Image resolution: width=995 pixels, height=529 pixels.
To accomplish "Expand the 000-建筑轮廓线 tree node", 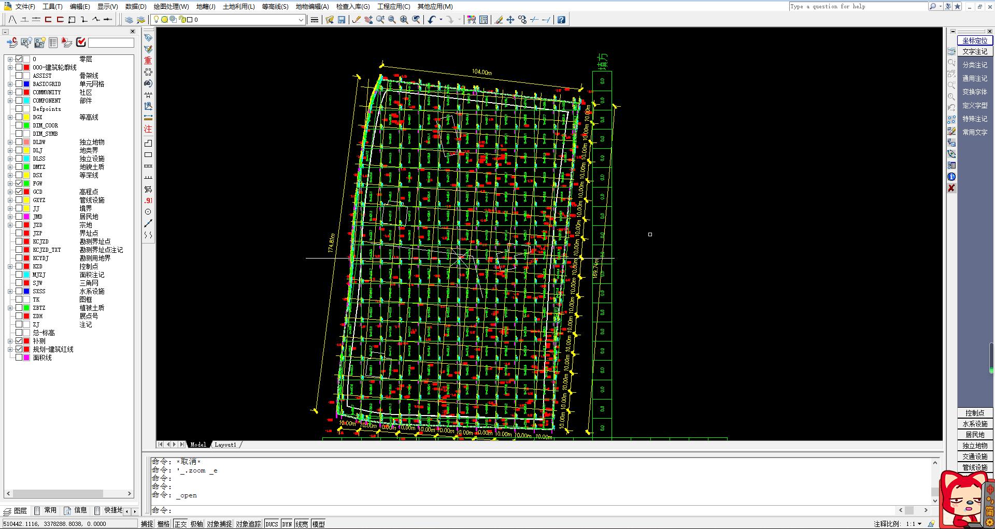I will coord(10,67).
